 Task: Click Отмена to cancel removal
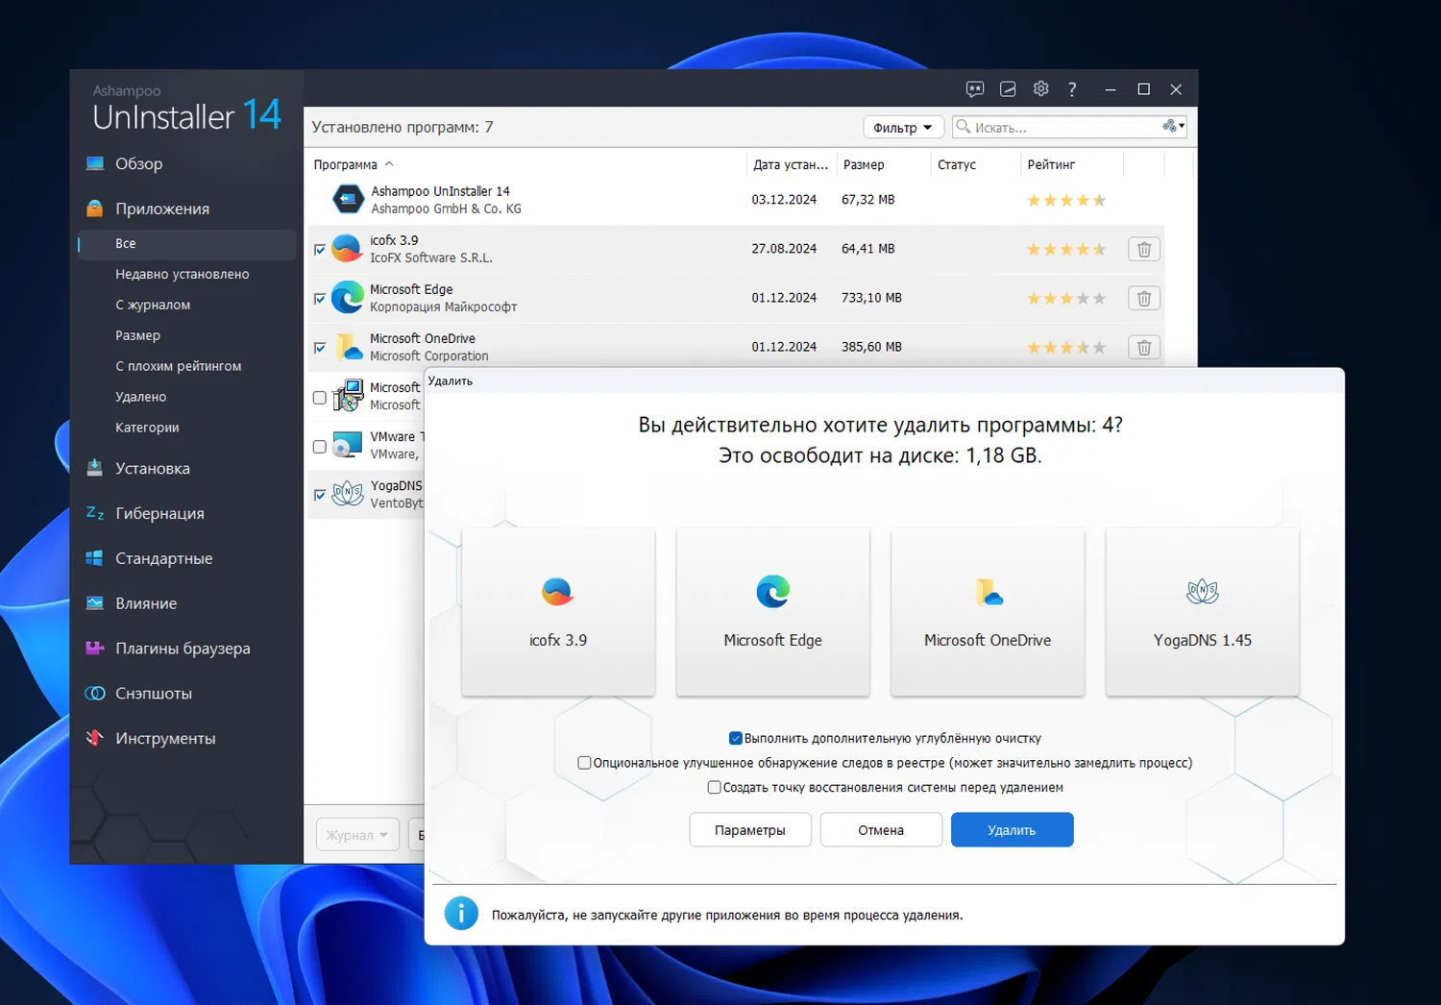coord(881,830)
